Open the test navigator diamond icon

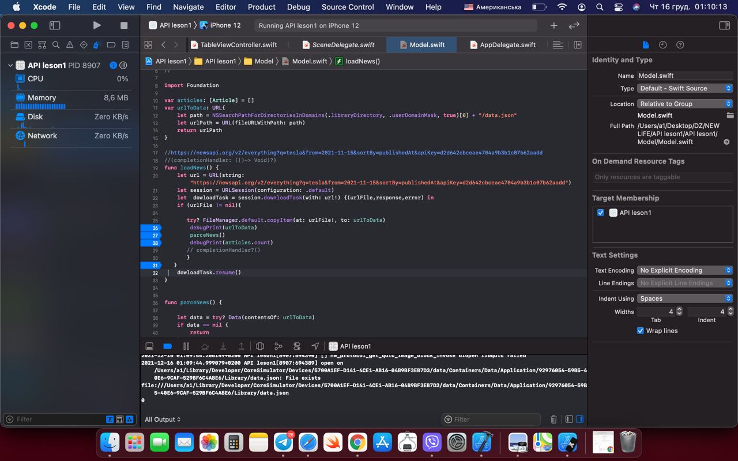tap(84, 44)
